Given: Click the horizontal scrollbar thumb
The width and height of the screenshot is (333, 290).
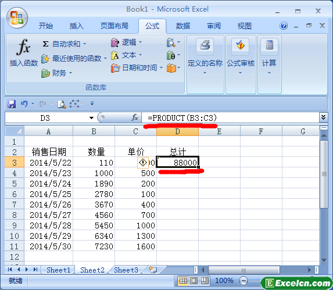Looking at the screenshot, I should point(244,270).
